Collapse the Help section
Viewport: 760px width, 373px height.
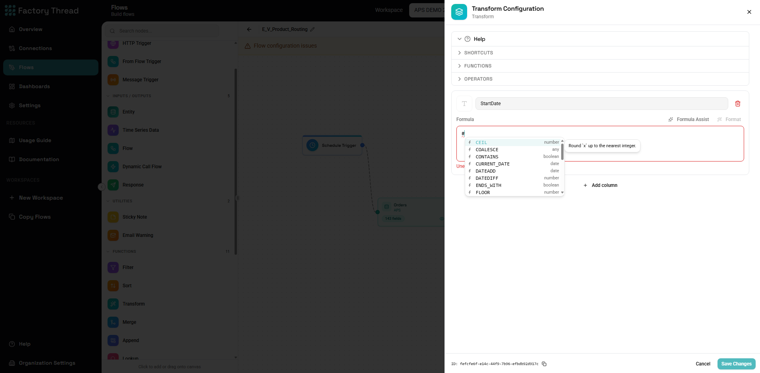click(460, 39)
